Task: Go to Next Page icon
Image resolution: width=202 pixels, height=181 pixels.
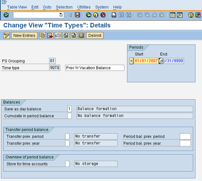Action: 154,15
